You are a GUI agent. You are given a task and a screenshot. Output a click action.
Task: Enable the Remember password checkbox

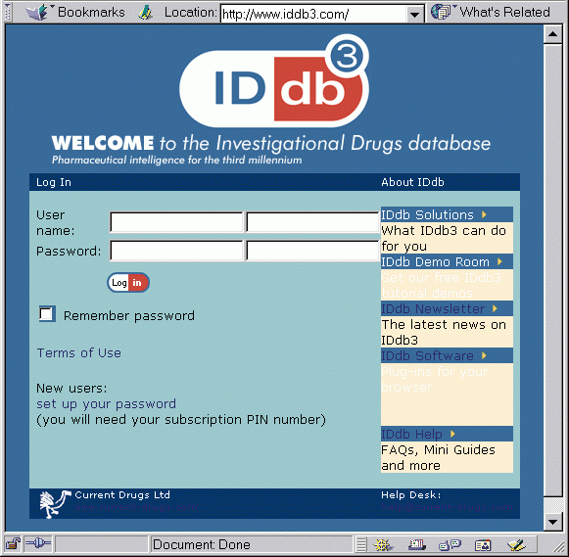pyautogui.click(x=46, y=313)
